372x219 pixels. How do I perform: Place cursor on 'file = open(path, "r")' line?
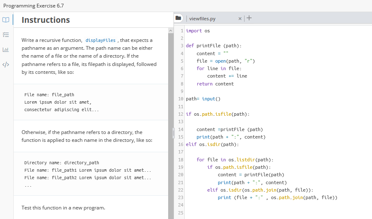[x=225, y=61]
